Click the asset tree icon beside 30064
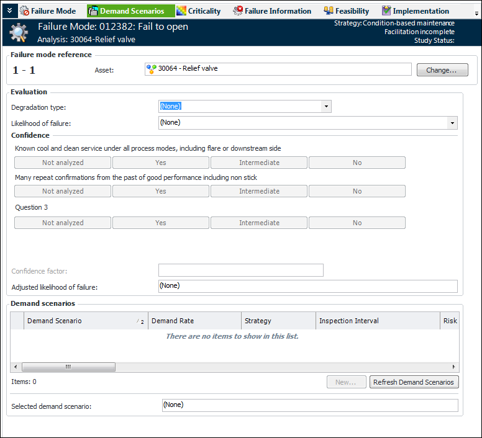482x438 pixels. 151,69
